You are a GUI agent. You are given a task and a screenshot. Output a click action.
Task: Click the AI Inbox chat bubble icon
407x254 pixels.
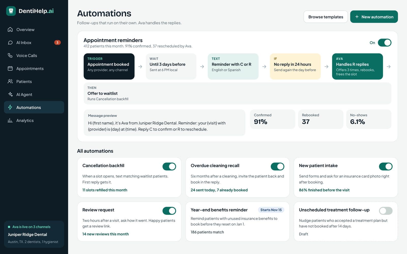coord(10,42)
